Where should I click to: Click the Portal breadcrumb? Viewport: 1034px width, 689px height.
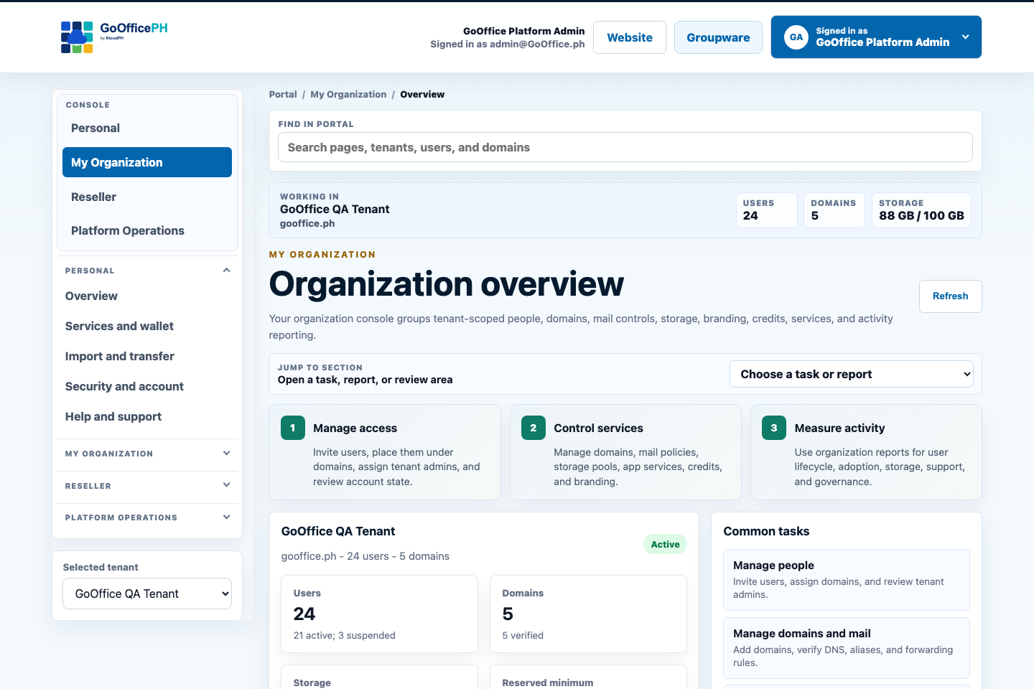click(283, 94)
